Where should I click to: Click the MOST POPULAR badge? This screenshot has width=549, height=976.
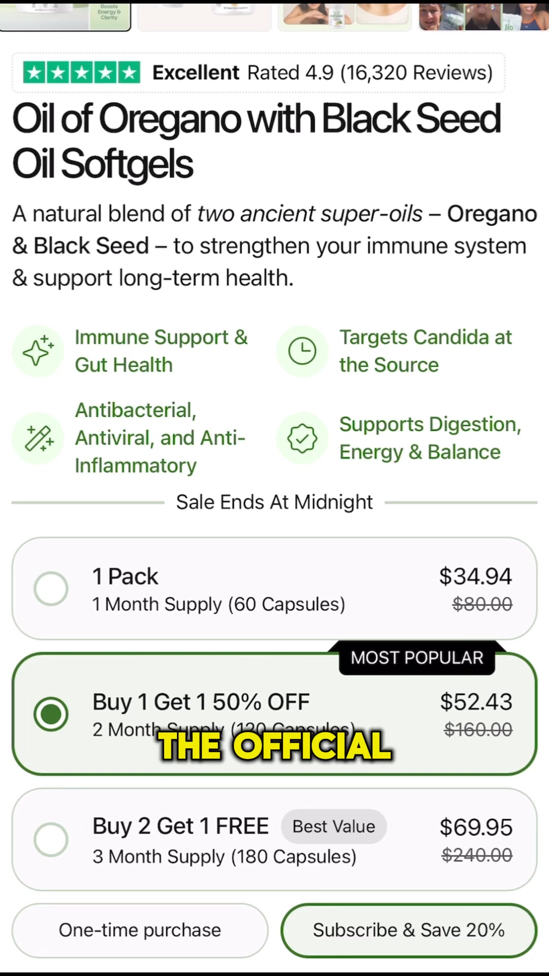(x=417, y=658)
